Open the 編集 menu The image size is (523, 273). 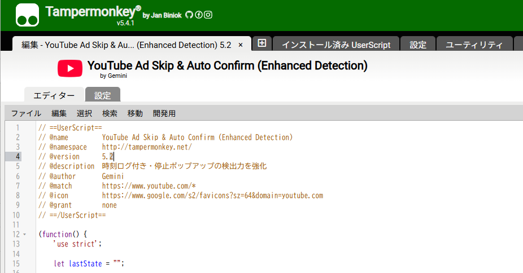coord(59,113)
